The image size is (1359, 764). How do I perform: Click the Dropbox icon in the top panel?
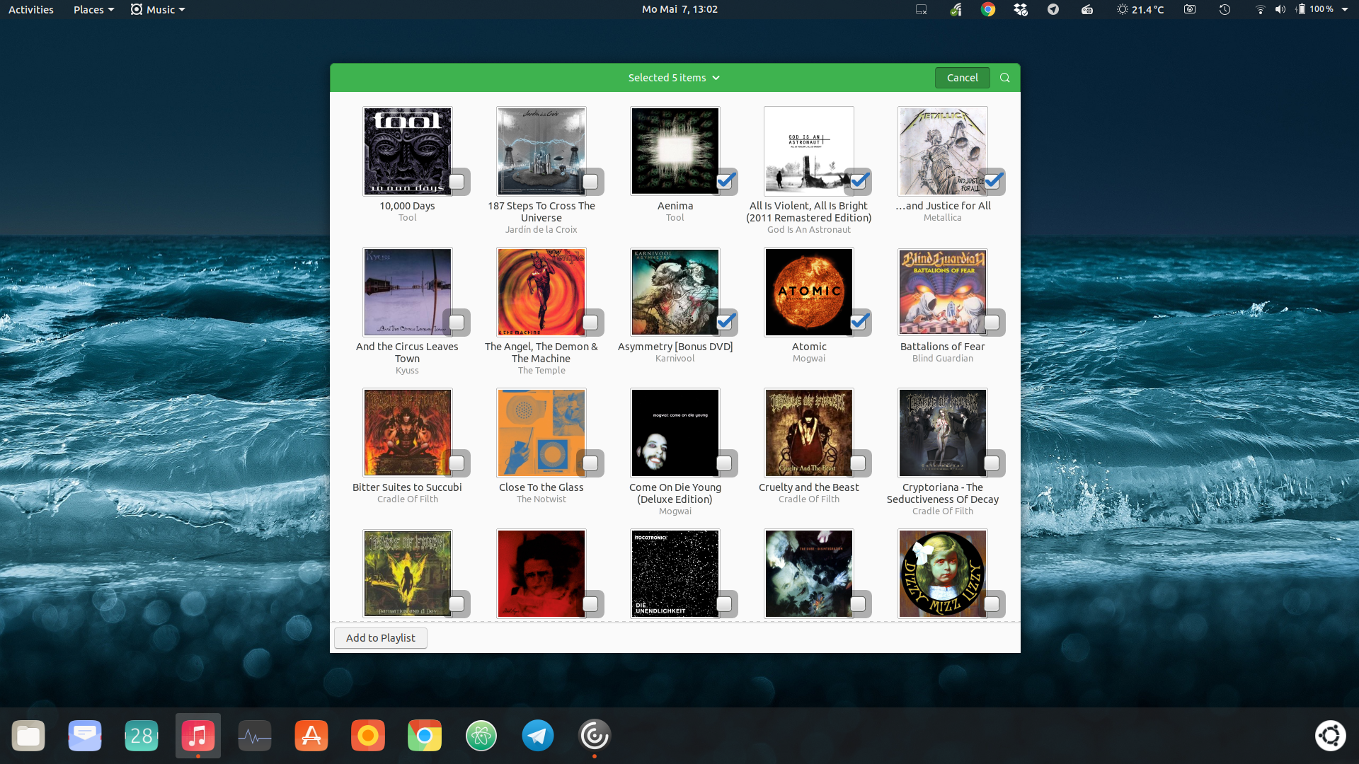pos(1020,9)
